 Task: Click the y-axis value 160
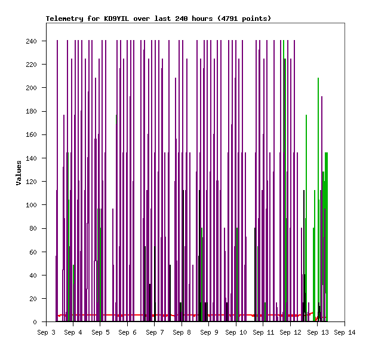pos(31,134)
